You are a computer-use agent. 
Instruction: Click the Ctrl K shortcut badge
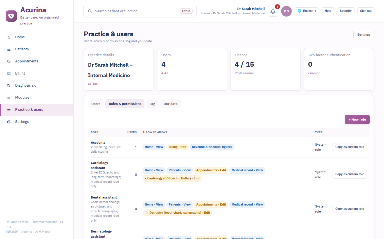[x=186, y=11]
